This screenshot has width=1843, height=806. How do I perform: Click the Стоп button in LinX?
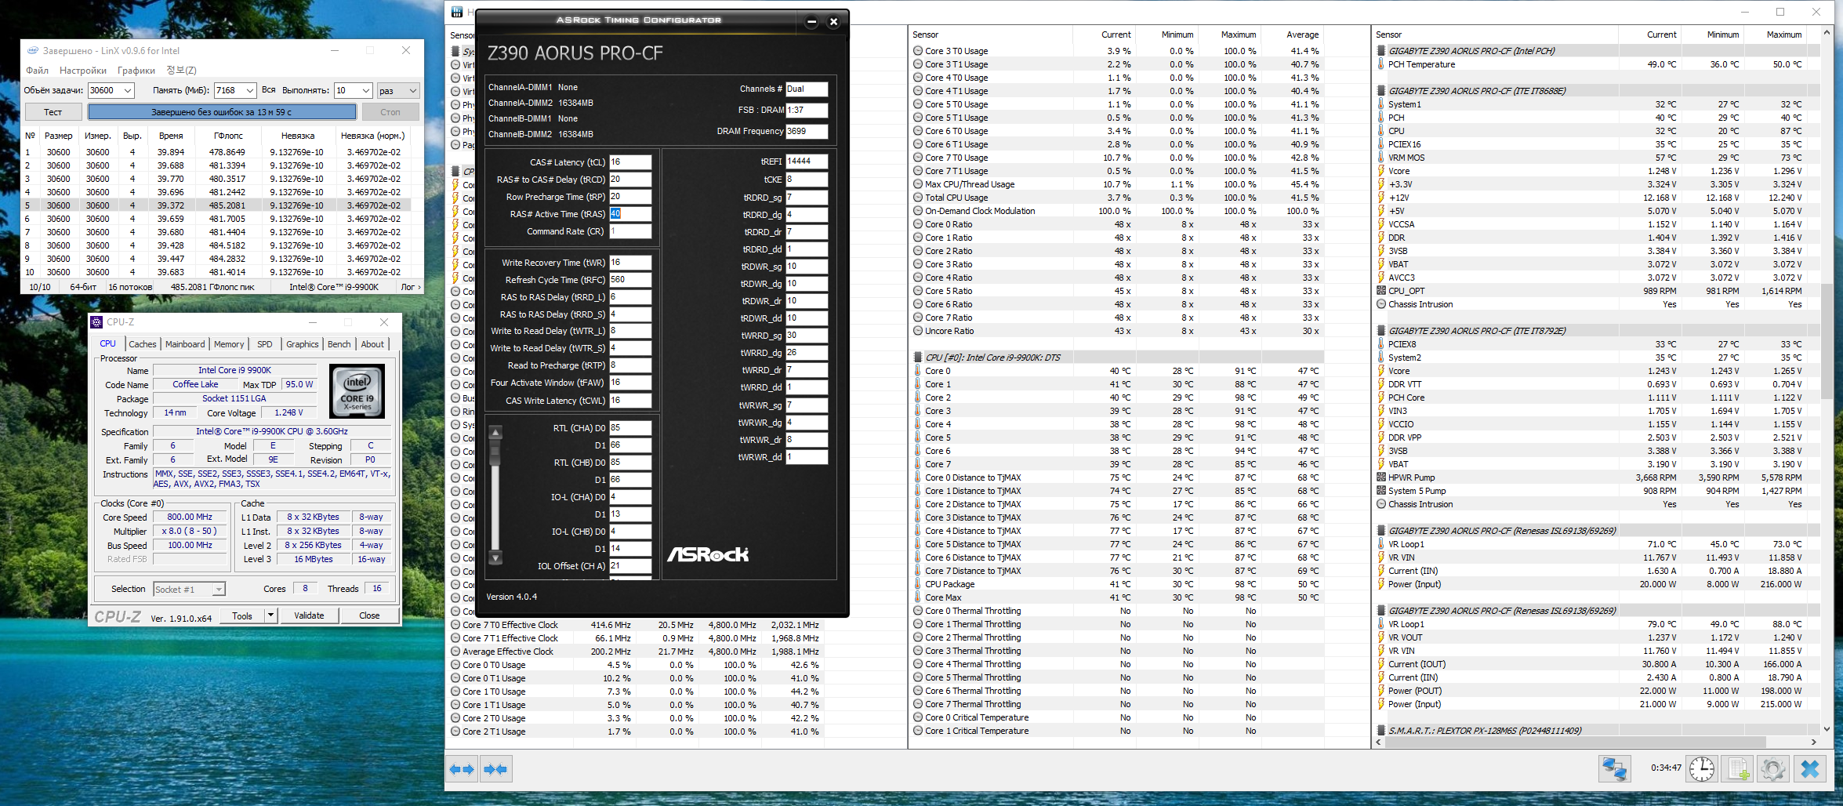[390, 112]
